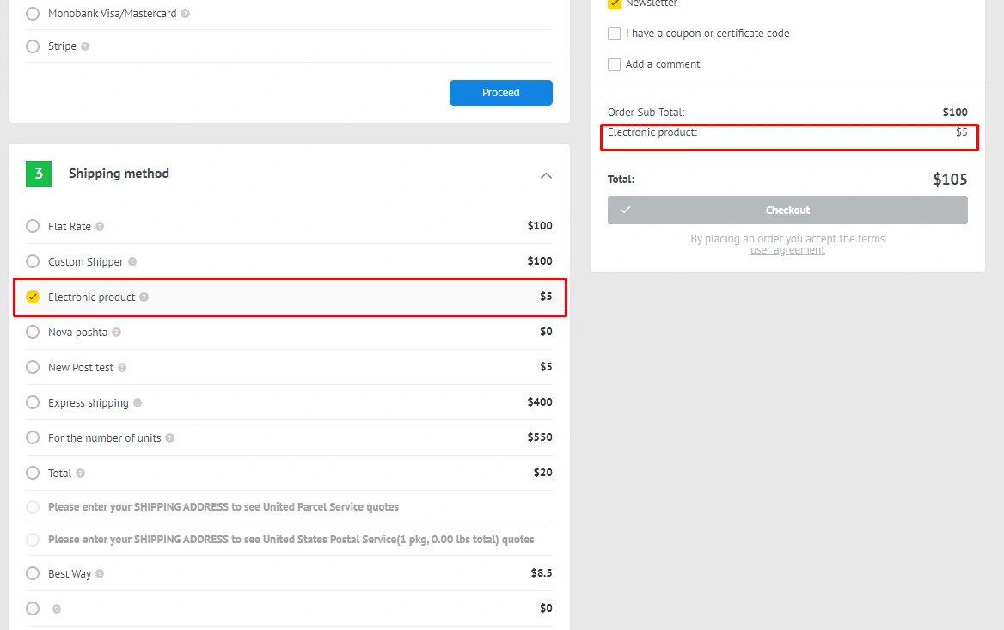The image size is (1004, 630).
Task: Select the Flat Rate shipping radio button
Action: [33, 226]
